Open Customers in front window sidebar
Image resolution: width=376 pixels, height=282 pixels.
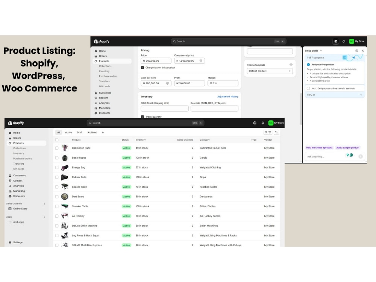tap(20, 176)
